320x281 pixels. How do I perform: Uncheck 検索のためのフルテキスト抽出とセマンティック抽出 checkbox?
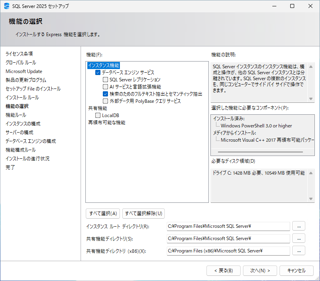coord(105,94)
